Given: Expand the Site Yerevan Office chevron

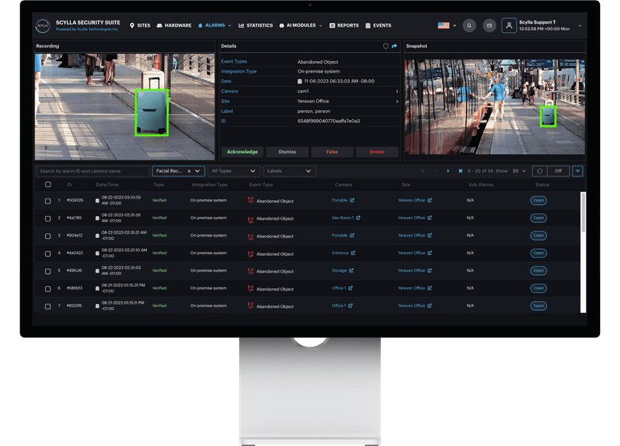Looking at the screenshot, I should 397,102.
